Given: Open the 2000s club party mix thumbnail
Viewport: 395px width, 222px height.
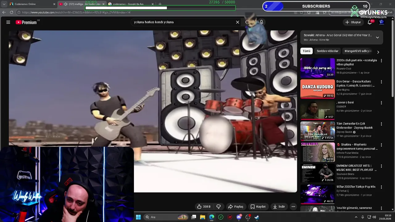Looking at the screenshot, I should (x=318, y=68).
